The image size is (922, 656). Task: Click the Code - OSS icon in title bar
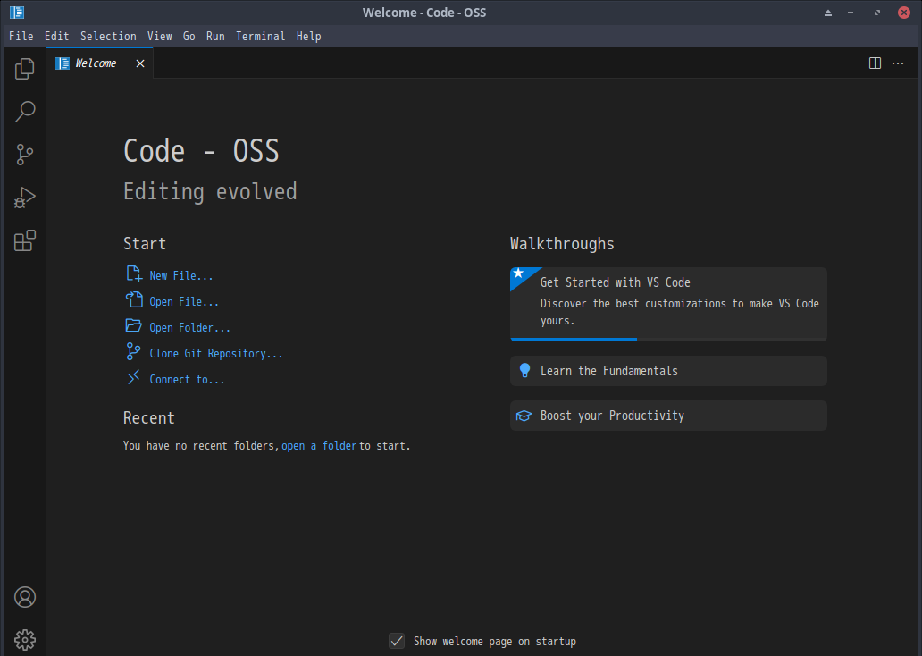(x=17, y=13)
